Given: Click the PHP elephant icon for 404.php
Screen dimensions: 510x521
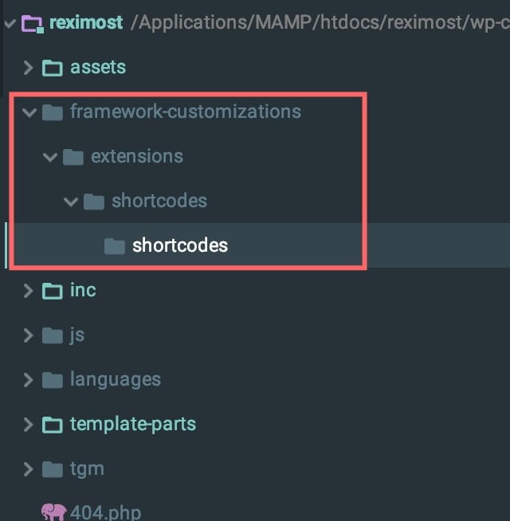Looking at the screenshot, I should click(53, 512).
